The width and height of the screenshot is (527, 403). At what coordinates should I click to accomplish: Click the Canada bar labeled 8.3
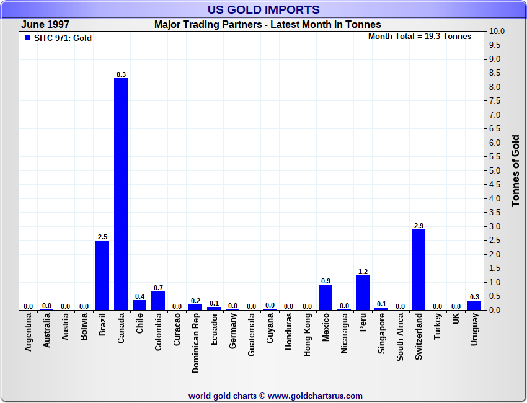click(x=121, y=193)
